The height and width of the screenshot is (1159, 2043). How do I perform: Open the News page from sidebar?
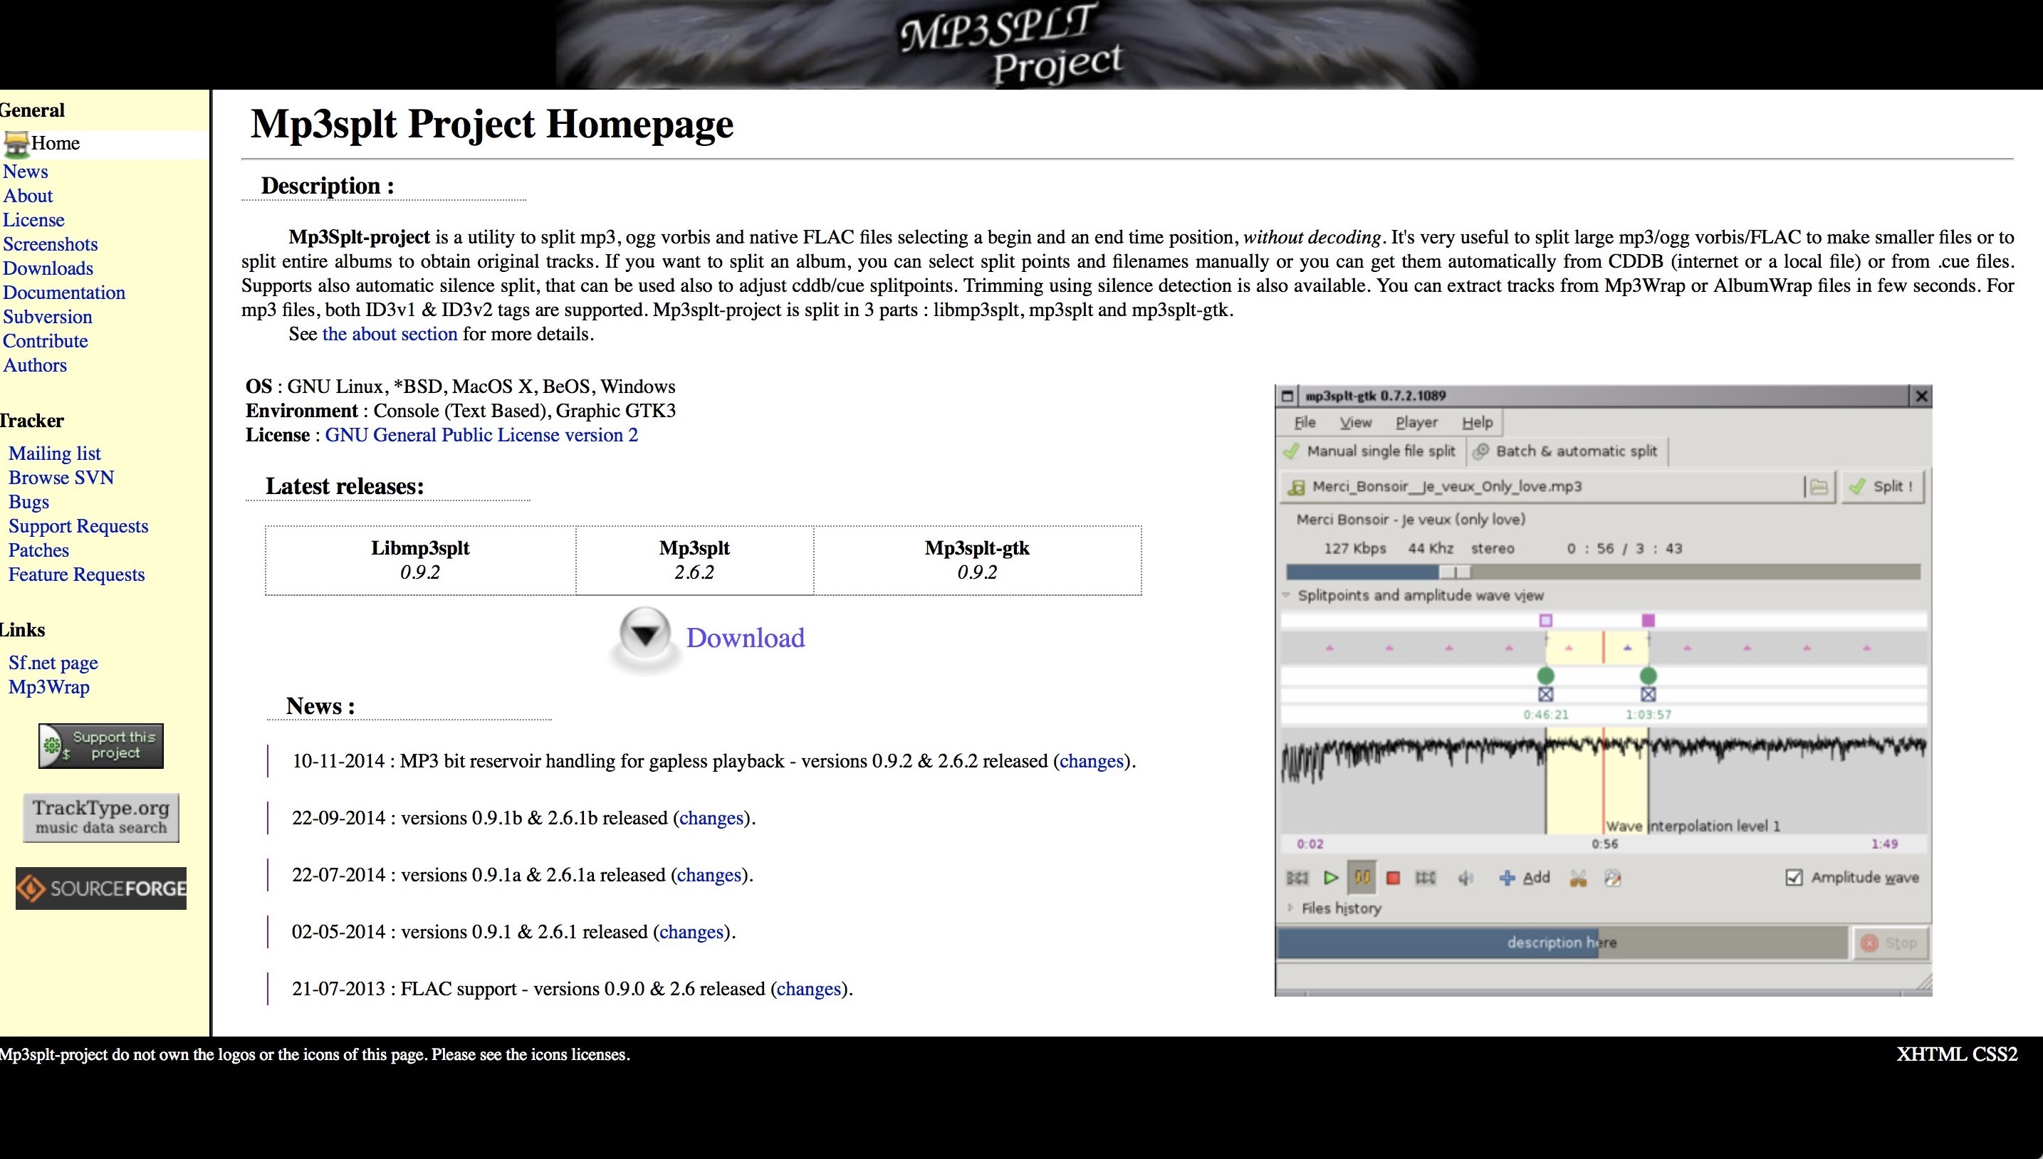[26, 171]
